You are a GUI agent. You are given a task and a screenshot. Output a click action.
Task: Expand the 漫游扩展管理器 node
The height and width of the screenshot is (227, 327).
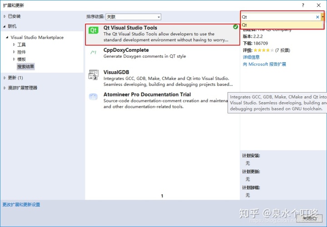[5, 88]
